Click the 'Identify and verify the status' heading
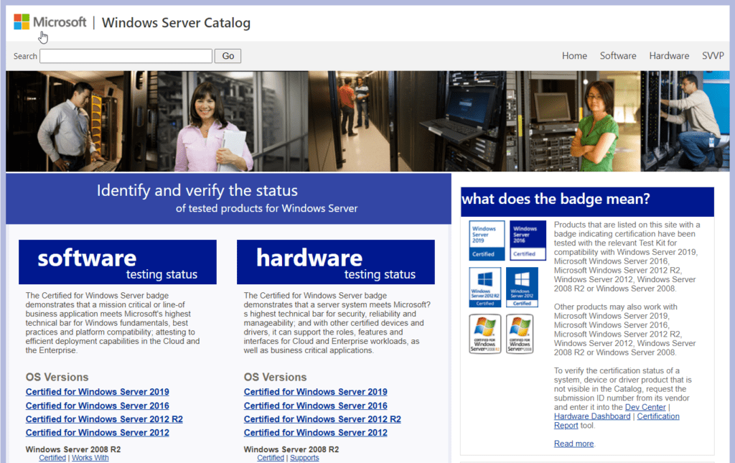Screen dimensions: 735x463 tap(197, 191)
